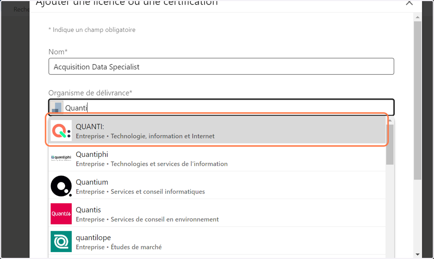Click the Quantium black circle logo
434x259 pixels.
pyautogui.click(x=61, y=186)
